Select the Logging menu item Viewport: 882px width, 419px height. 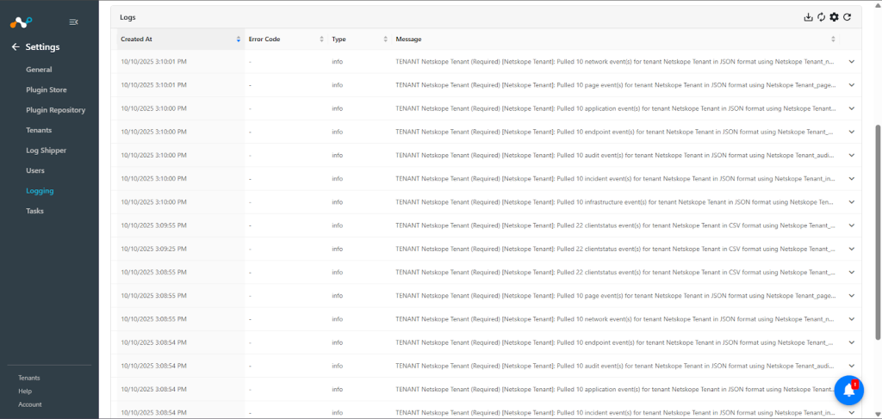pos(40,191)
